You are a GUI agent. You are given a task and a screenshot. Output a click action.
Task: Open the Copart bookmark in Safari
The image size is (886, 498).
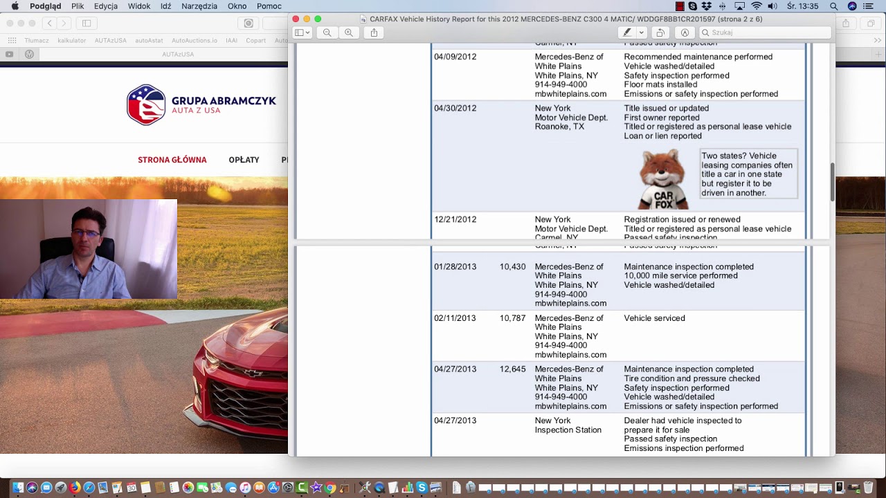(x=255, y=41)
